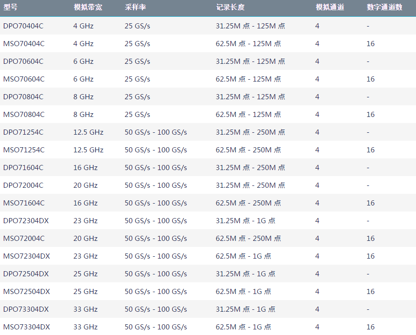The width and height of the screenshot is (416, 335).
Task: Click the DPO72304DX model name
Action: pos(26,221)
